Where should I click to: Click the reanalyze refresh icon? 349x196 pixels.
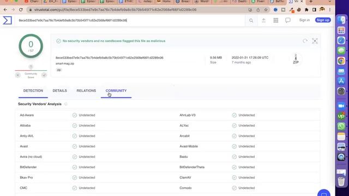[x=305, y=41]
